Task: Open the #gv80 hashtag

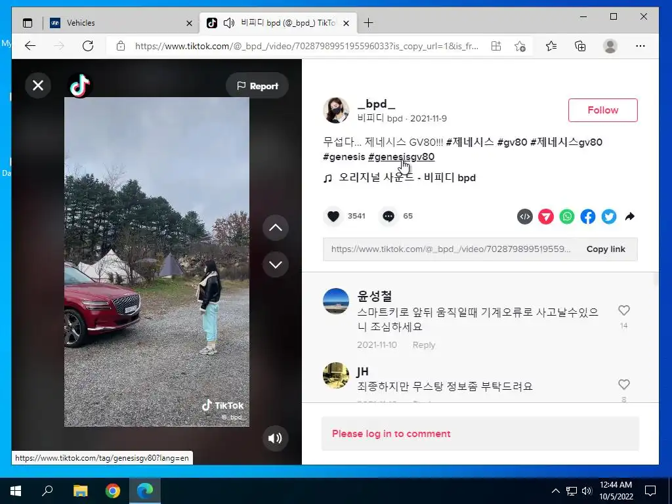Action: (512, 142)
